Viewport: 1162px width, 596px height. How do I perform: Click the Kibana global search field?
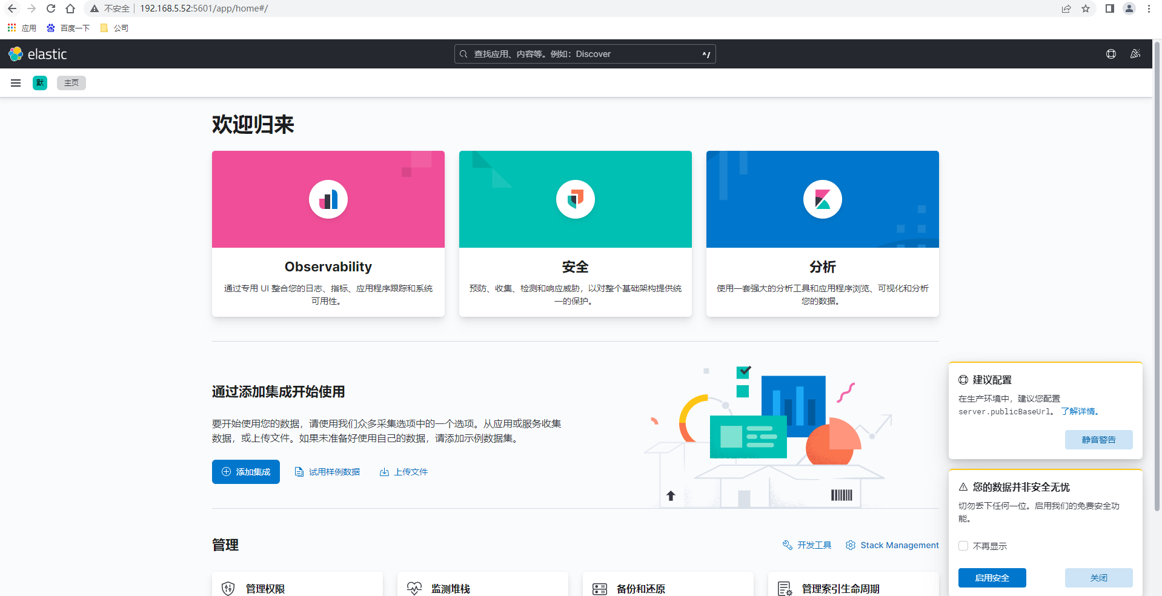[585, 54]
